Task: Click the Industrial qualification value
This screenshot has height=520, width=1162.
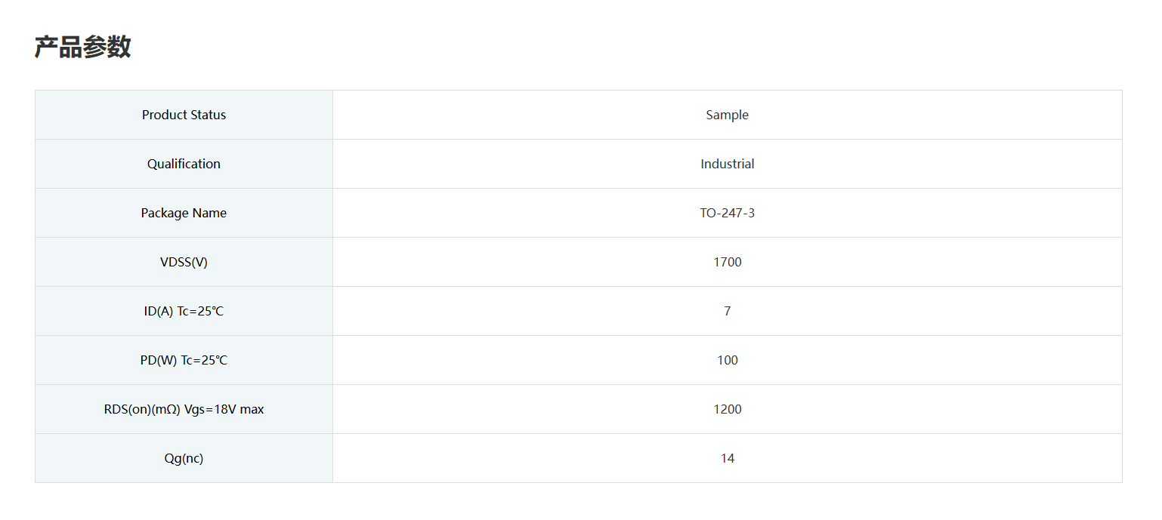Action: pyautogui.click(x=727, y=164)
